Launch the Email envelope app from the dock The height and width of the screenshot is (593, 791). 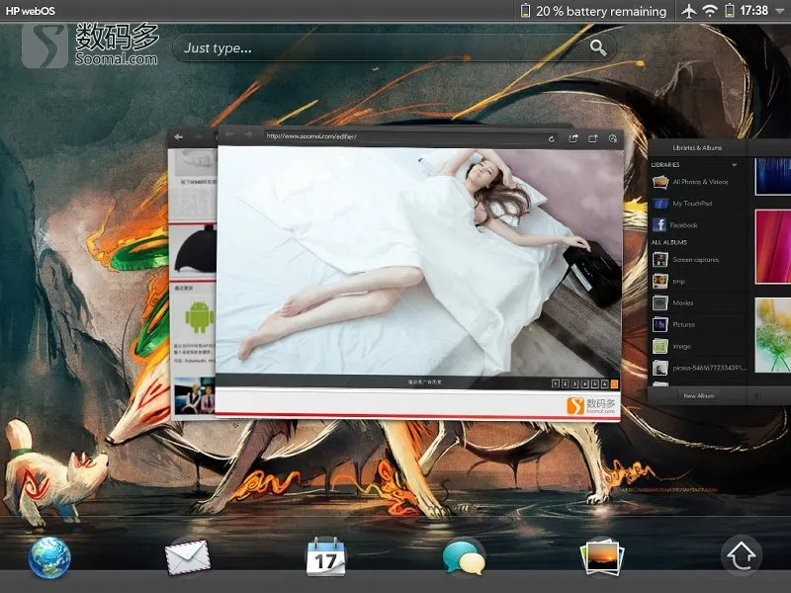click(188, 556)
